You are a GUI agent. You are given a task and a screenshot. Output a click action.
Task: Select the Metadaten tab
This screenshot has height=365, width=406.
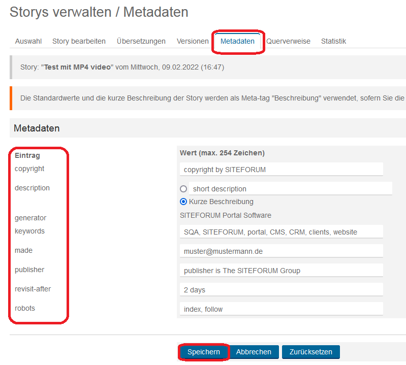point(237,41)
